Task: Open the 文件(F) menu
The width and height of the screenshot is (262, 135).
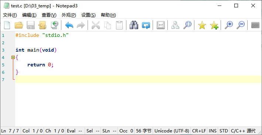Action: click(x=10, y=15)
